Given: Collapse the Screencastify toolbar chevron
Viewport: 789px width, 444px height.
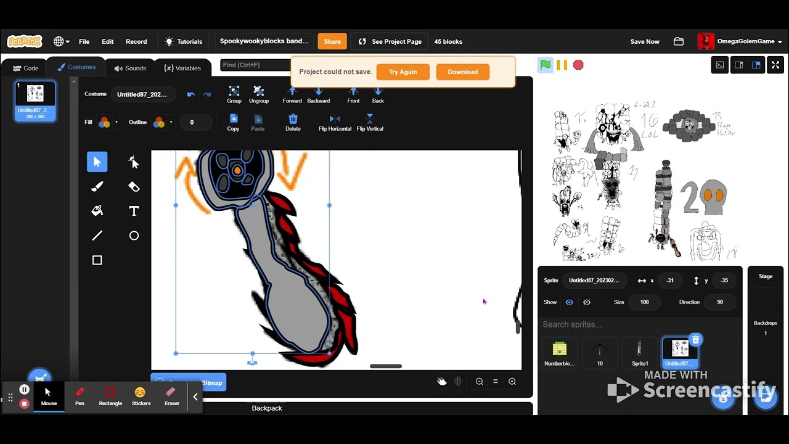Looking at the screenshot, I should tap(195, 397).
